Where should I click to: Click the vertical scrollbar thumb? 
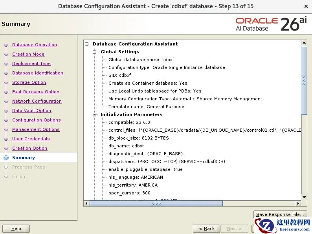(x=304, y=80)
